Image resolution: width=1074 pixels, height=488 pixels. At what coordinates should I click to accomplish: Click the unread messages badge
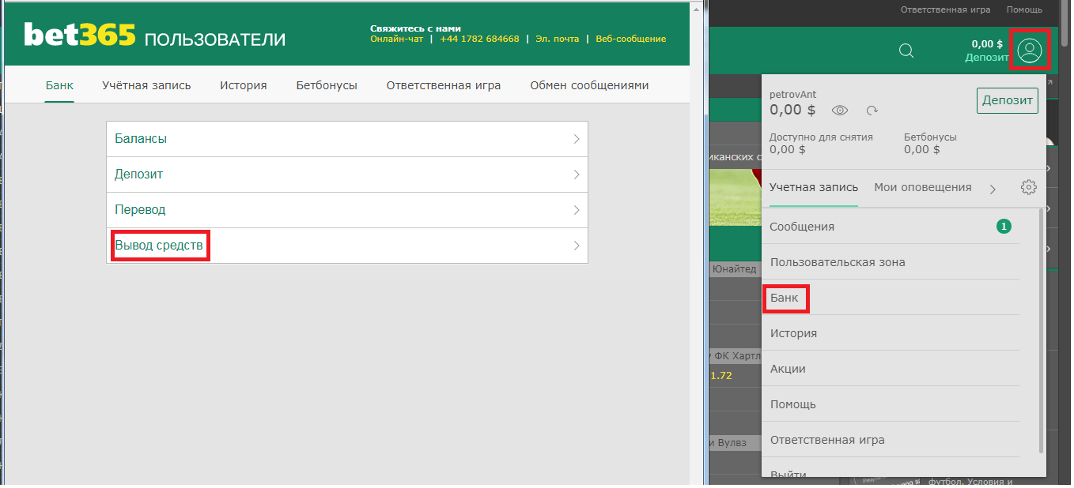(x=1004, y=227)
